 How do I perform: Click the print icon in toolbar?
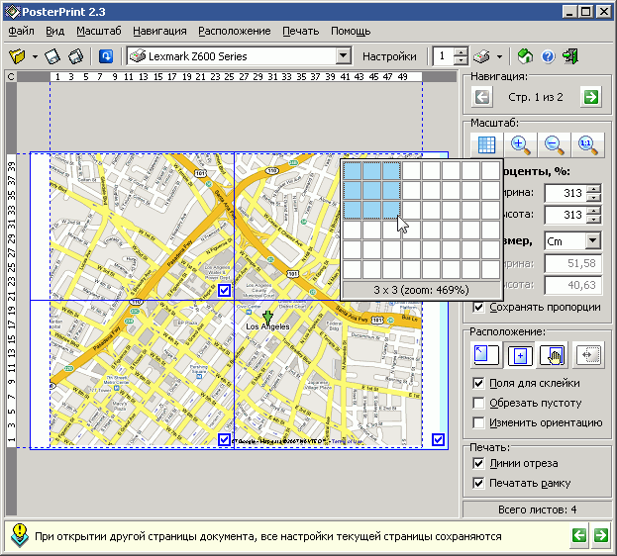click(x=481, y=56)
